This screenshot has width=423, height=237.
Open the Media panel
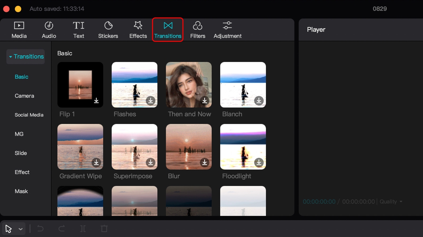click(x=19, y=29)
